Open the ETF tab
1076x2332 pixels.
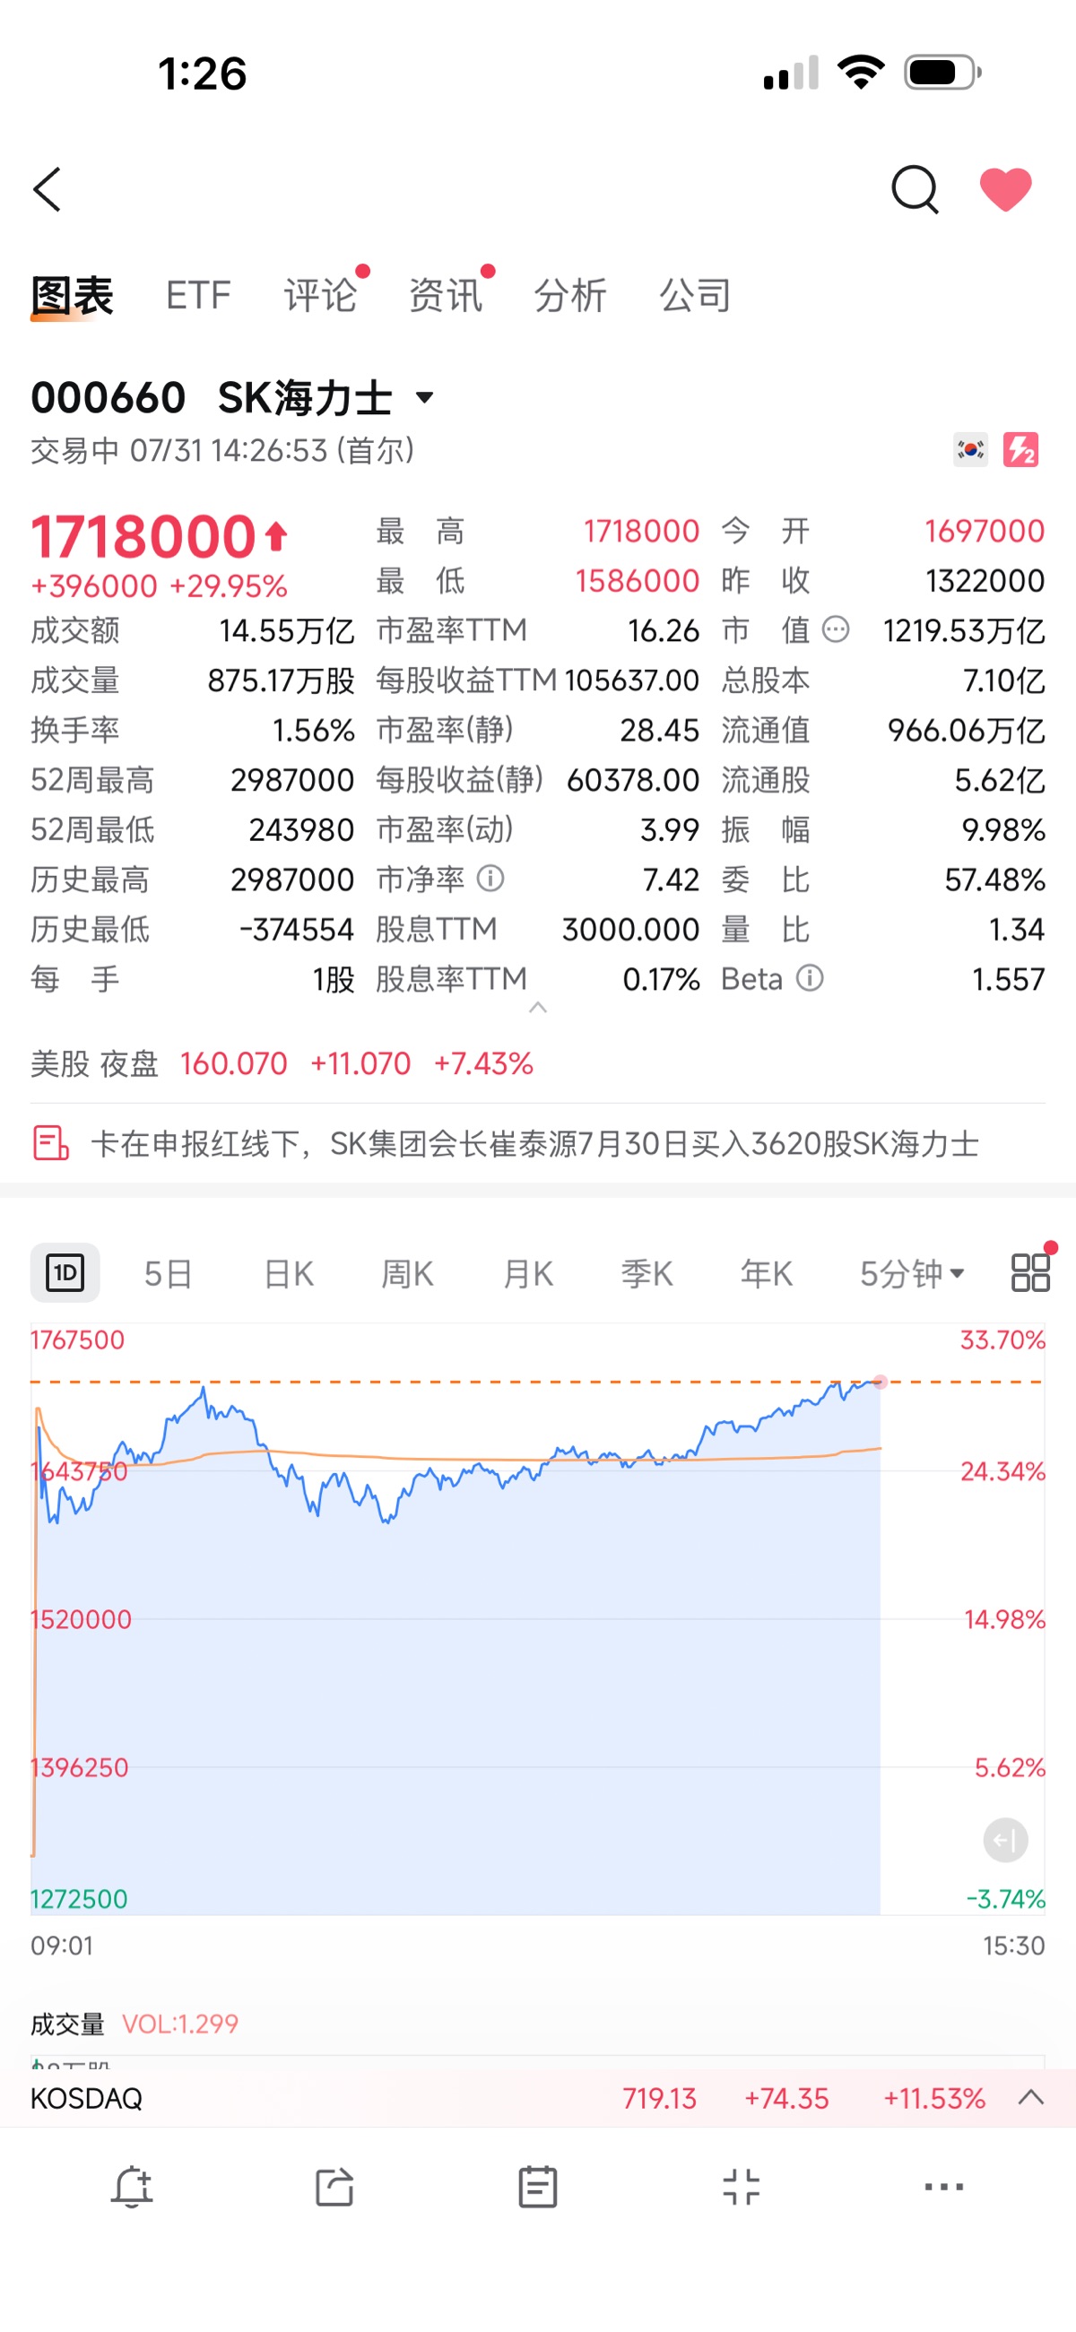point(198,296)
